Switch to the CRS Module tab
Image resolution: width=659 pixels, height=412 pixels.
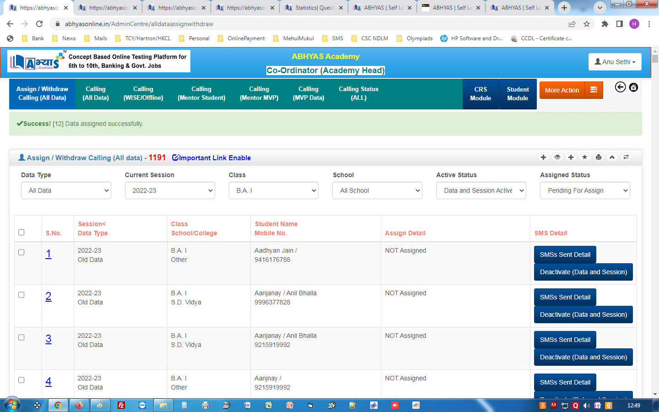480,94
